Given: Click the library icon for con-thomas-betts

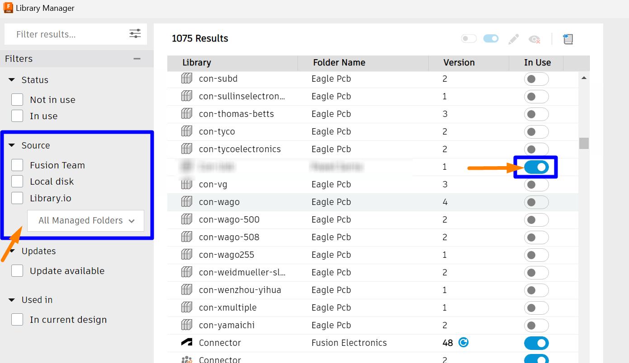Looking at the screenshot, I should point(186,114).
